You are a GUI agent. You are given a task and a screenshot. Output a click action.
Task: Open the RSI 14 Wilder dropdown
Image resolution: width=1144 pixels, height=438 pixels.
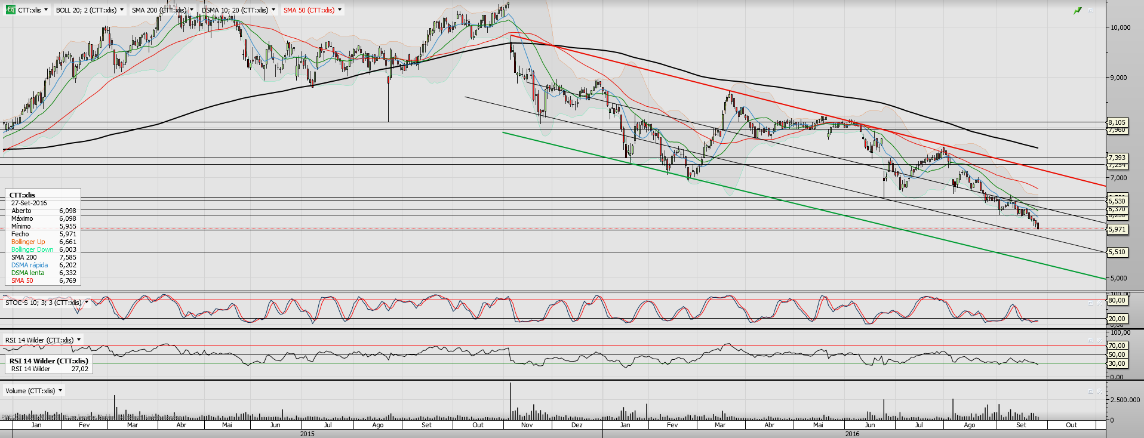pyautogui.click(x=79, y=340)
